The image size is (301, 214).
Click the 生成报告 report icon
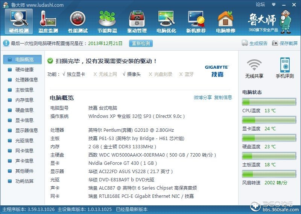tap(245, 43)
